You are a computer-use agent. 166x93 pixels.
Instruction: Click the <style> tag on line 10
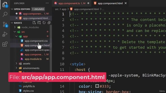(78, 64)
